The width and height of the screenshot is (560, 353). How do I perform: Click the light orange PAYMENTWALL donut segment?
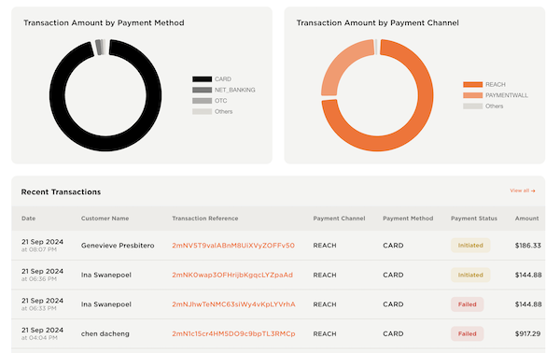tap(334, 70)
